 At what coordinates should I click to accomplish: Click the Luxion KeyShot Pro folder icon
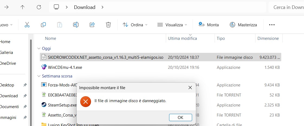point(44,124)
